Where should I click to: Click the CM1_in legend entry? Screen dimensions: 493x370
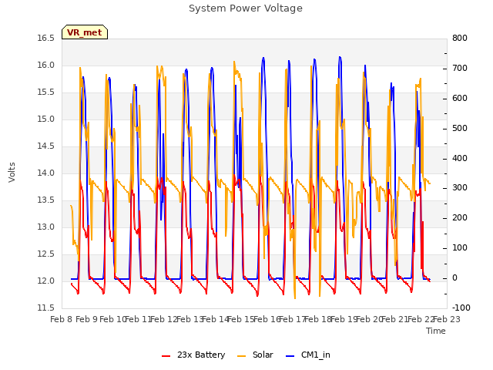(x=308, y=355)
